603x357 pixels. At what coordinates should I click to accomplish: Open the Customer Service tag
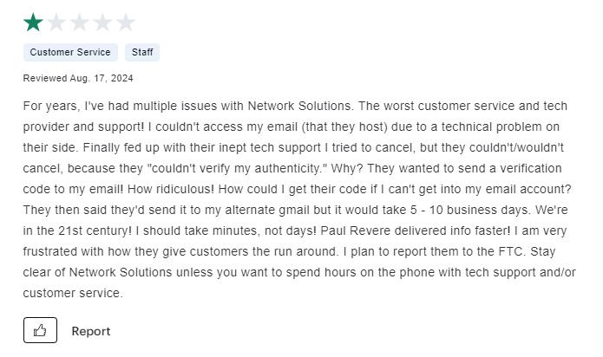(70, 52)
